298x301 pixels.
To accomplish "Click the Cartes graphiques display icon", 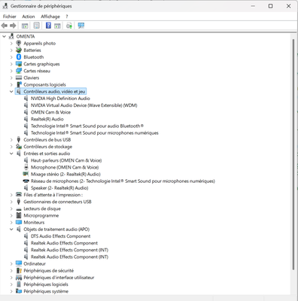I will click(x=19, y=64).
